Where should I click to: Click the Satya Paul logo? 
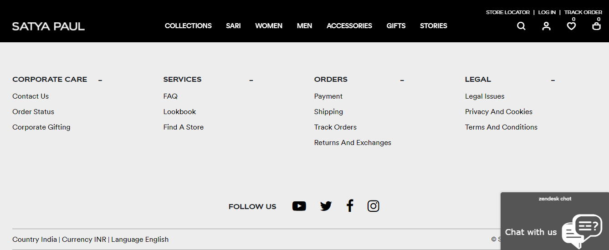pos(48,26)
